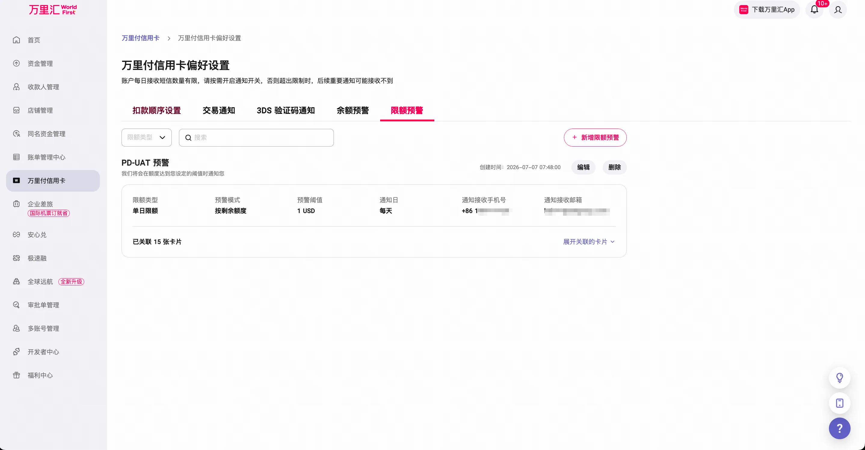Click 编辑 button for PD-UAT 预警
865x450 pixels.
click(x=583, y=167)
